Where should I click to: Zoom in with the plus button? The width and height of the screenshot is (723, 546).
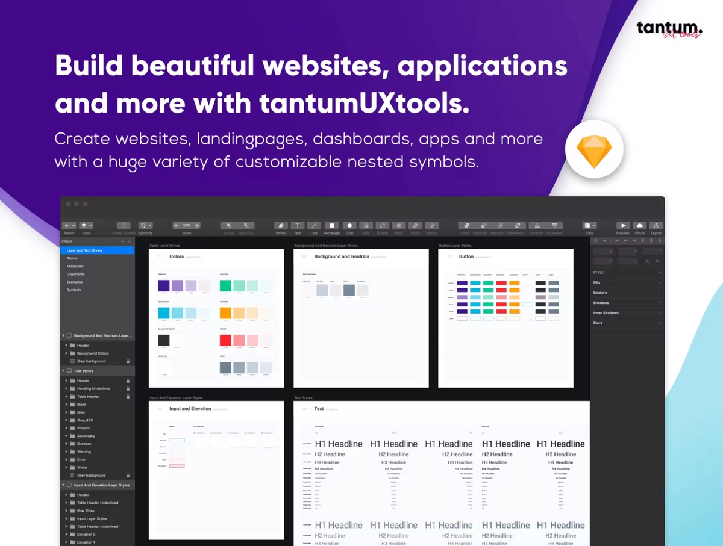(197, 226)
